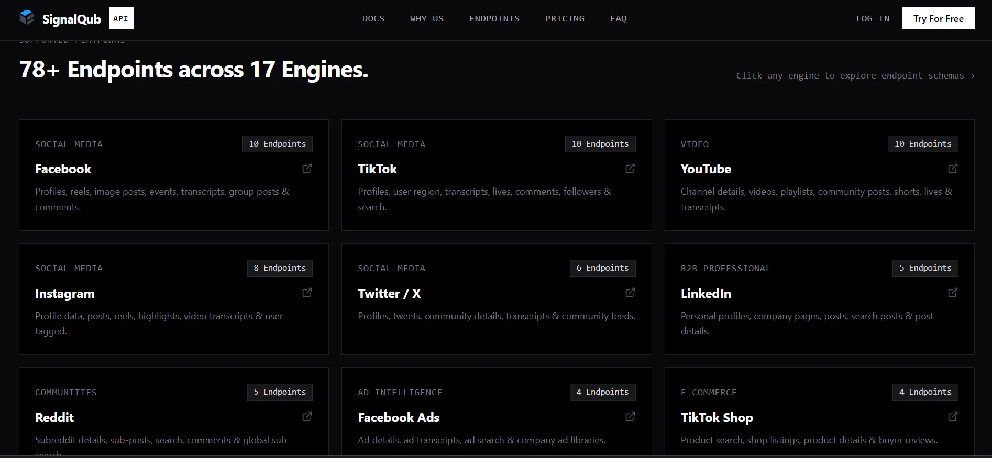
Task: Open the TikTok card external link icon
Action: tap(630, 169)
